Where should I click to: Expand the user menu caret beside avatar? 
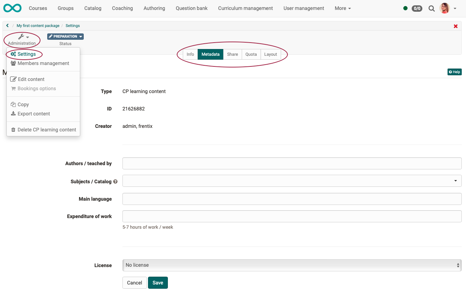[455, 9]
